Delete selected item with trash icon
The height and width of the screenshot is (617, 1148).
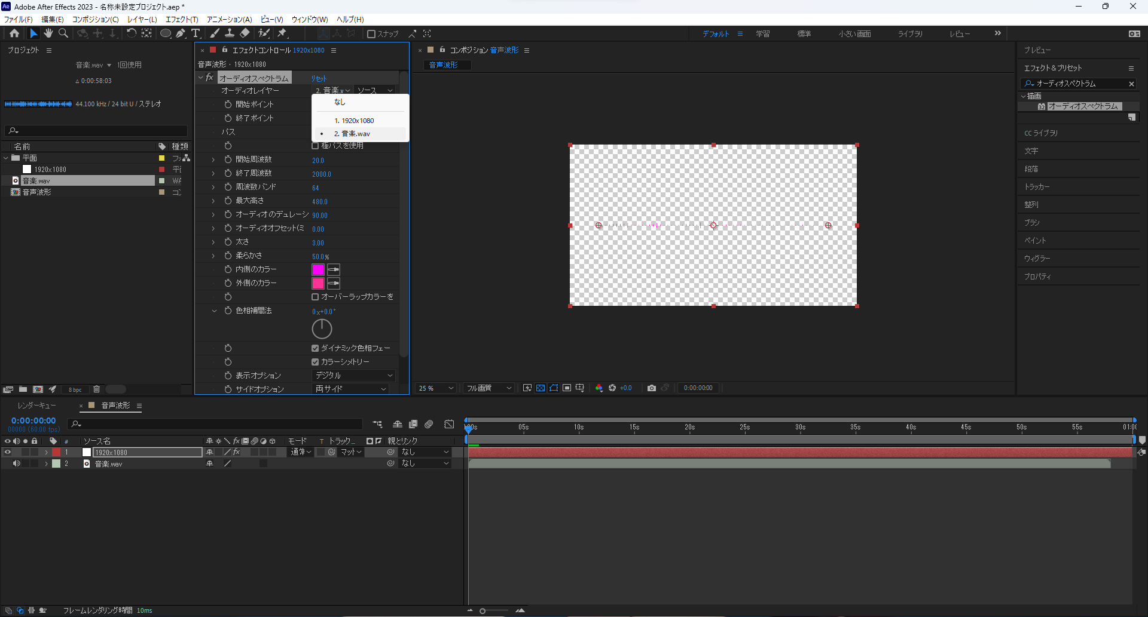point(96,389)
